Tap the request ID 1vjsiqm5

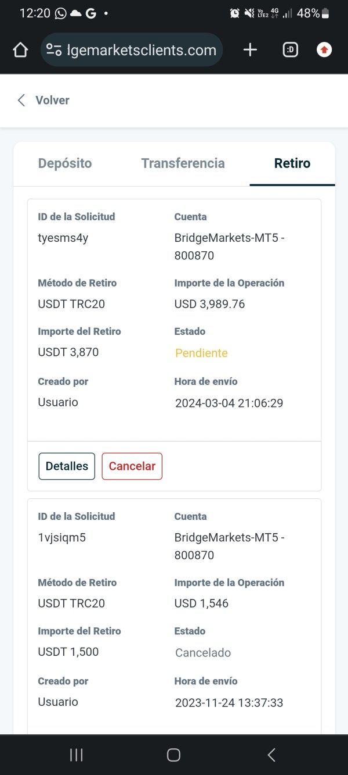coord(62,537)
